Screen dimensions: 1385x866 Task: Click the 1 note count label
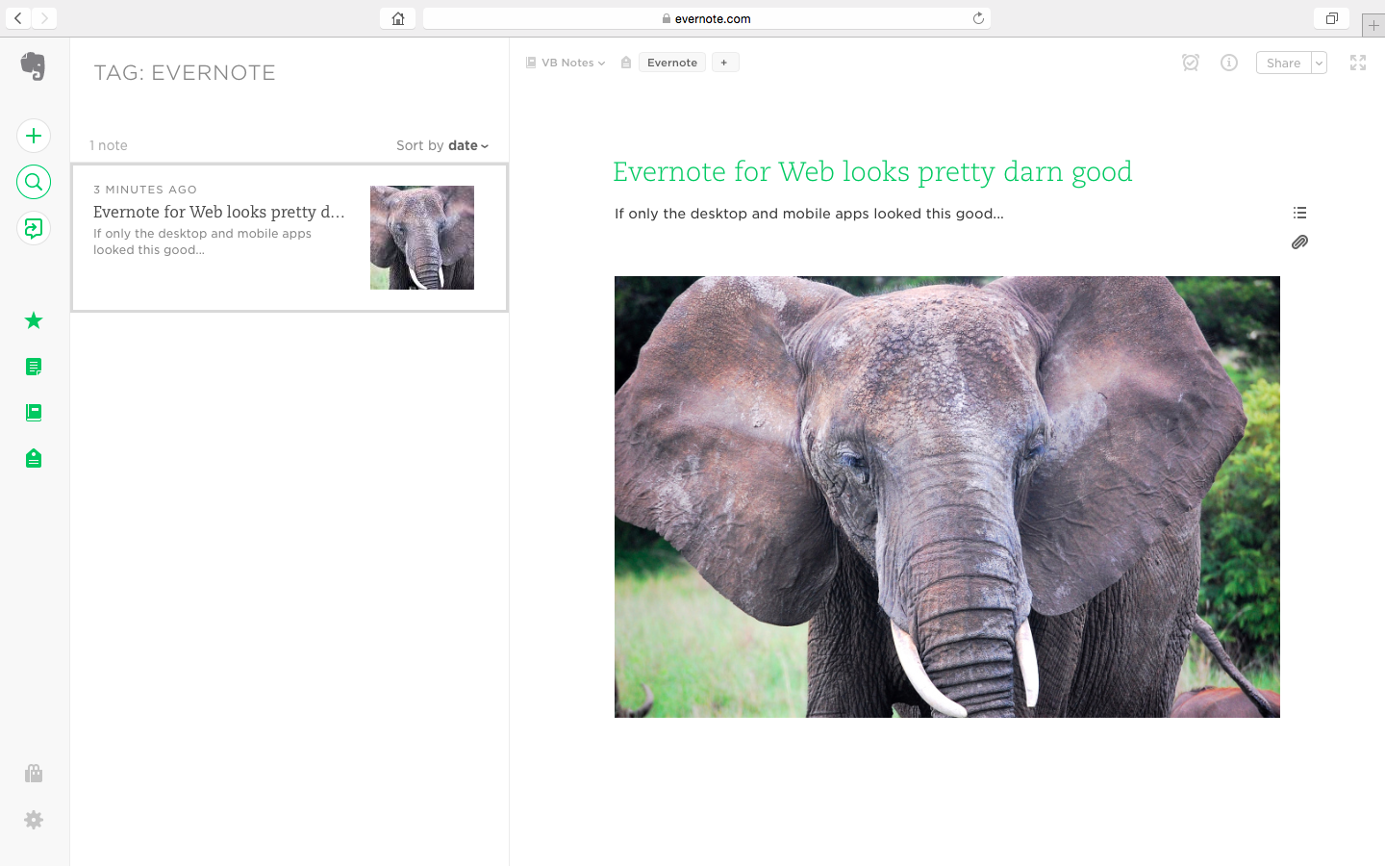[x=109, y=145]
